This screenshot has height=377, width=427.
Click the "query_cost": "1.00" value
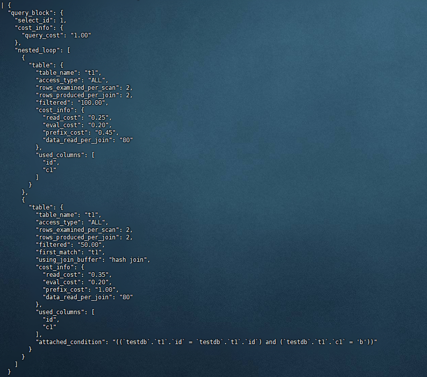point(81,35)
